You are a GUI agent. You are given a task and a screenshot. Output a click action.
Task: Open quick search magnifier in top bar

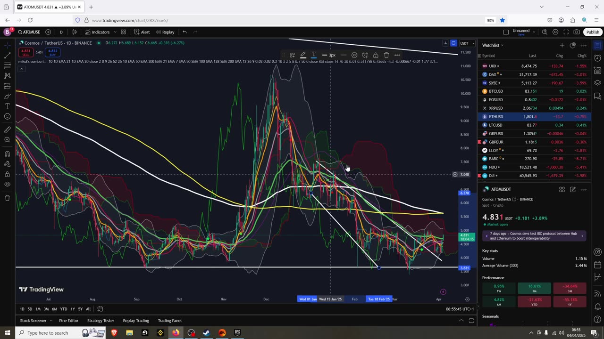[x=545, y=32]
